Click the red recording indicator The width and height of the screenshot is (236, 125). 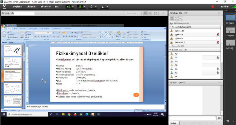tap(213, 6)
